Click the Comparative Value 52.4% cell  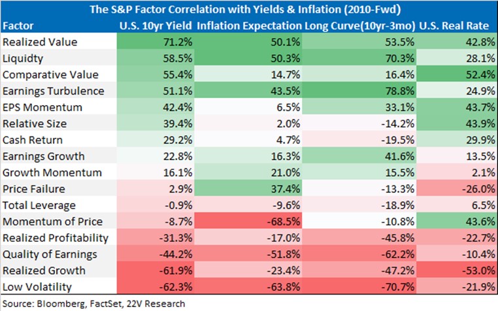[457, 74]
